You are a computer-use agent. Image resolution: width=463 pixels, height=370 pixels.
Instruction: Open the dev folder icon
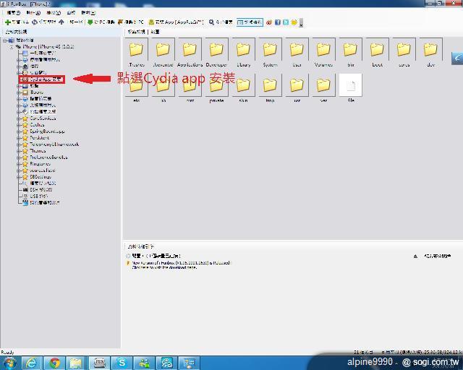pos(430,49)
